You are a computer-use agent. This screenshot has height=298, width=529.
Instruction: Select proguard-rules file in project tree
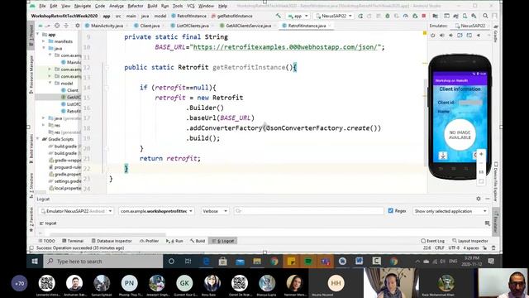[x=64, y=167]
